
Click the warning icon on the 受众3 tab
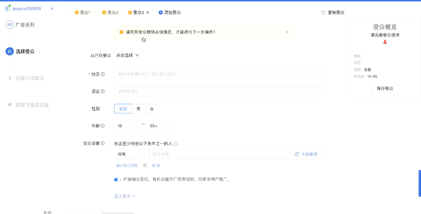(x=130, y=13)
